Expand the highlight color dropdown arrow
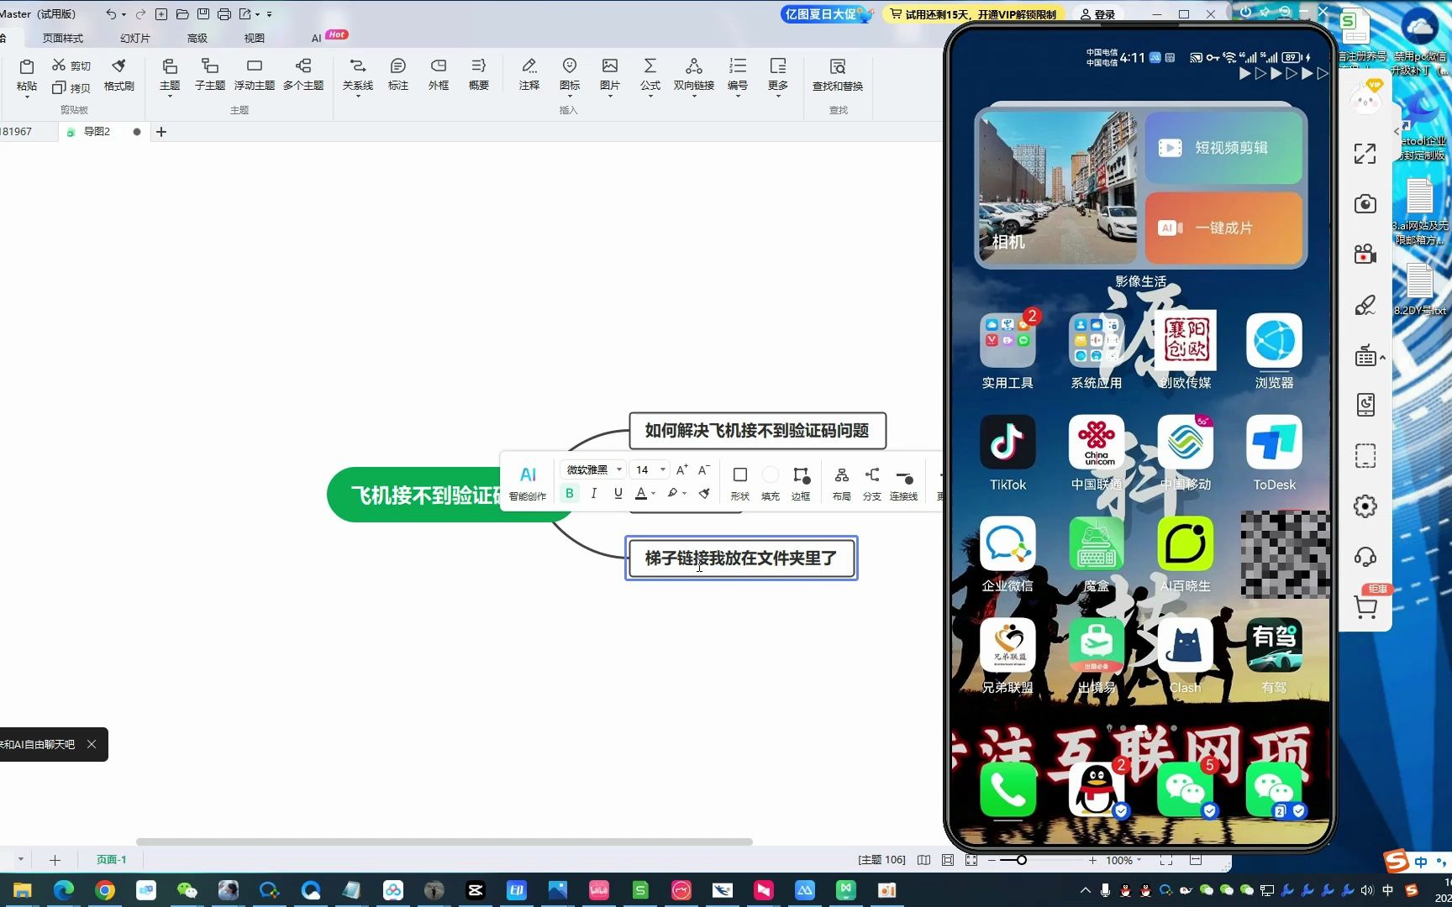 point(685,494)
